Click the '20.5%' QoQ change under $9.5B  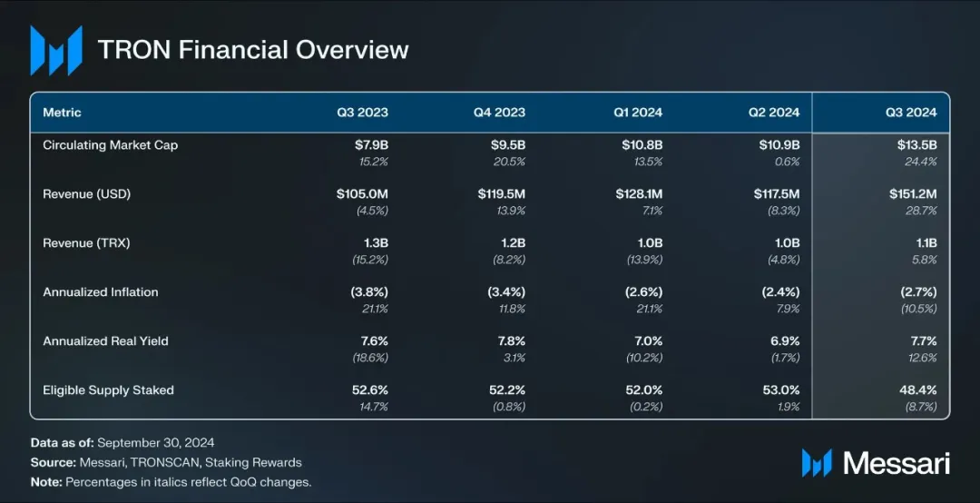pos(509,162)
